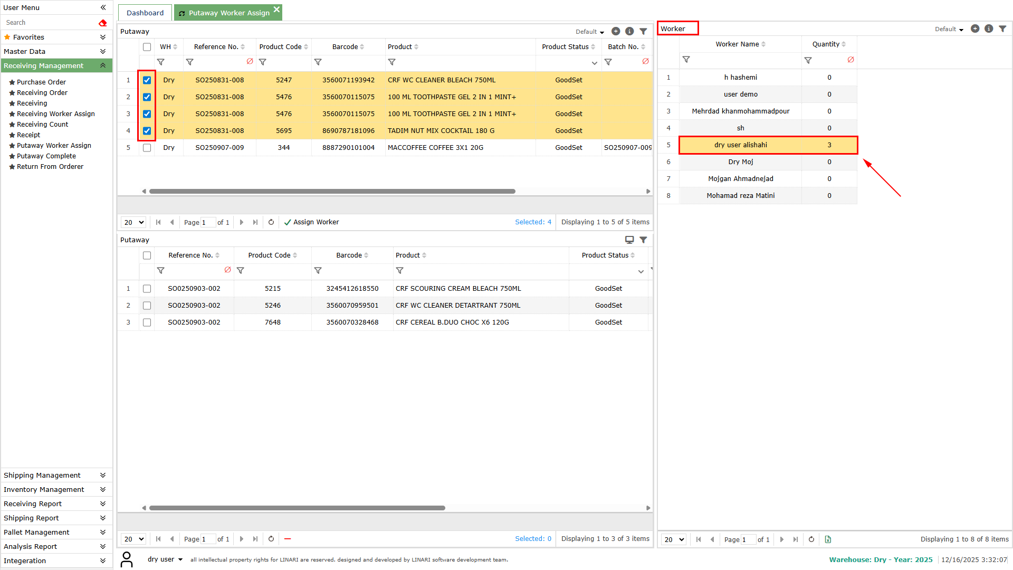Collapse the User Menu with the double-chevron icon

pos(103,7)
